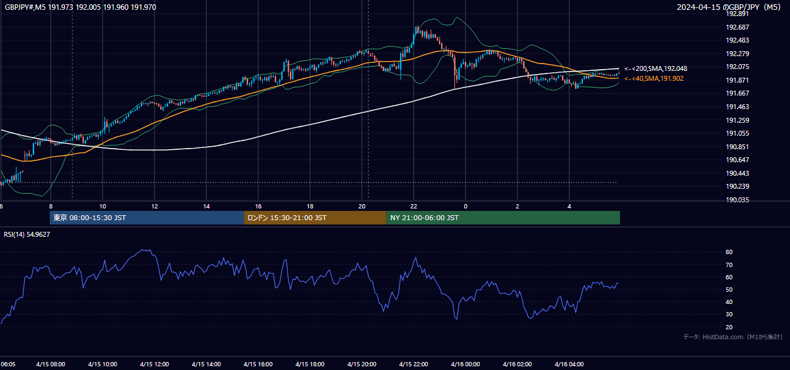Click the 192.483 price axis label

738,40
